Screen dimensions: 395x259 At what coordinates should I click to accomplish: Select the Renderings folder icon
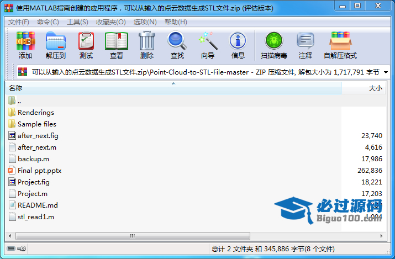point(12,112)
